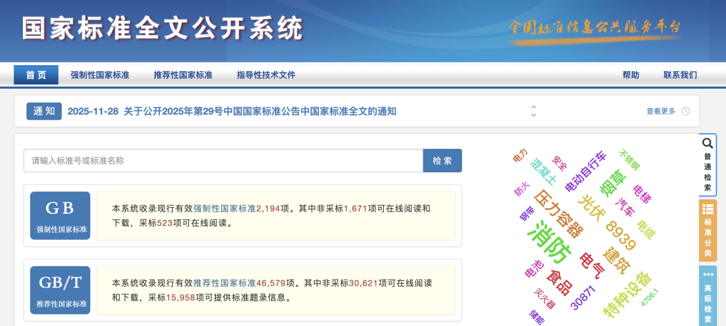726x326 pixels.
Task: Click the 消防 tag in word cloud
Action: (x=550, y=242)
